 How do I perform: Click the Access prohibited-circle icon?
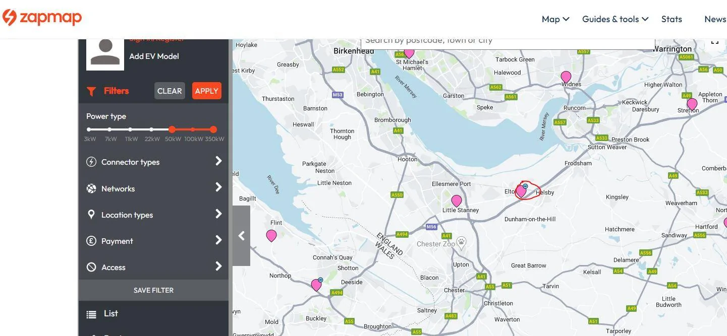pyautogui.click(x=91, y=267)
